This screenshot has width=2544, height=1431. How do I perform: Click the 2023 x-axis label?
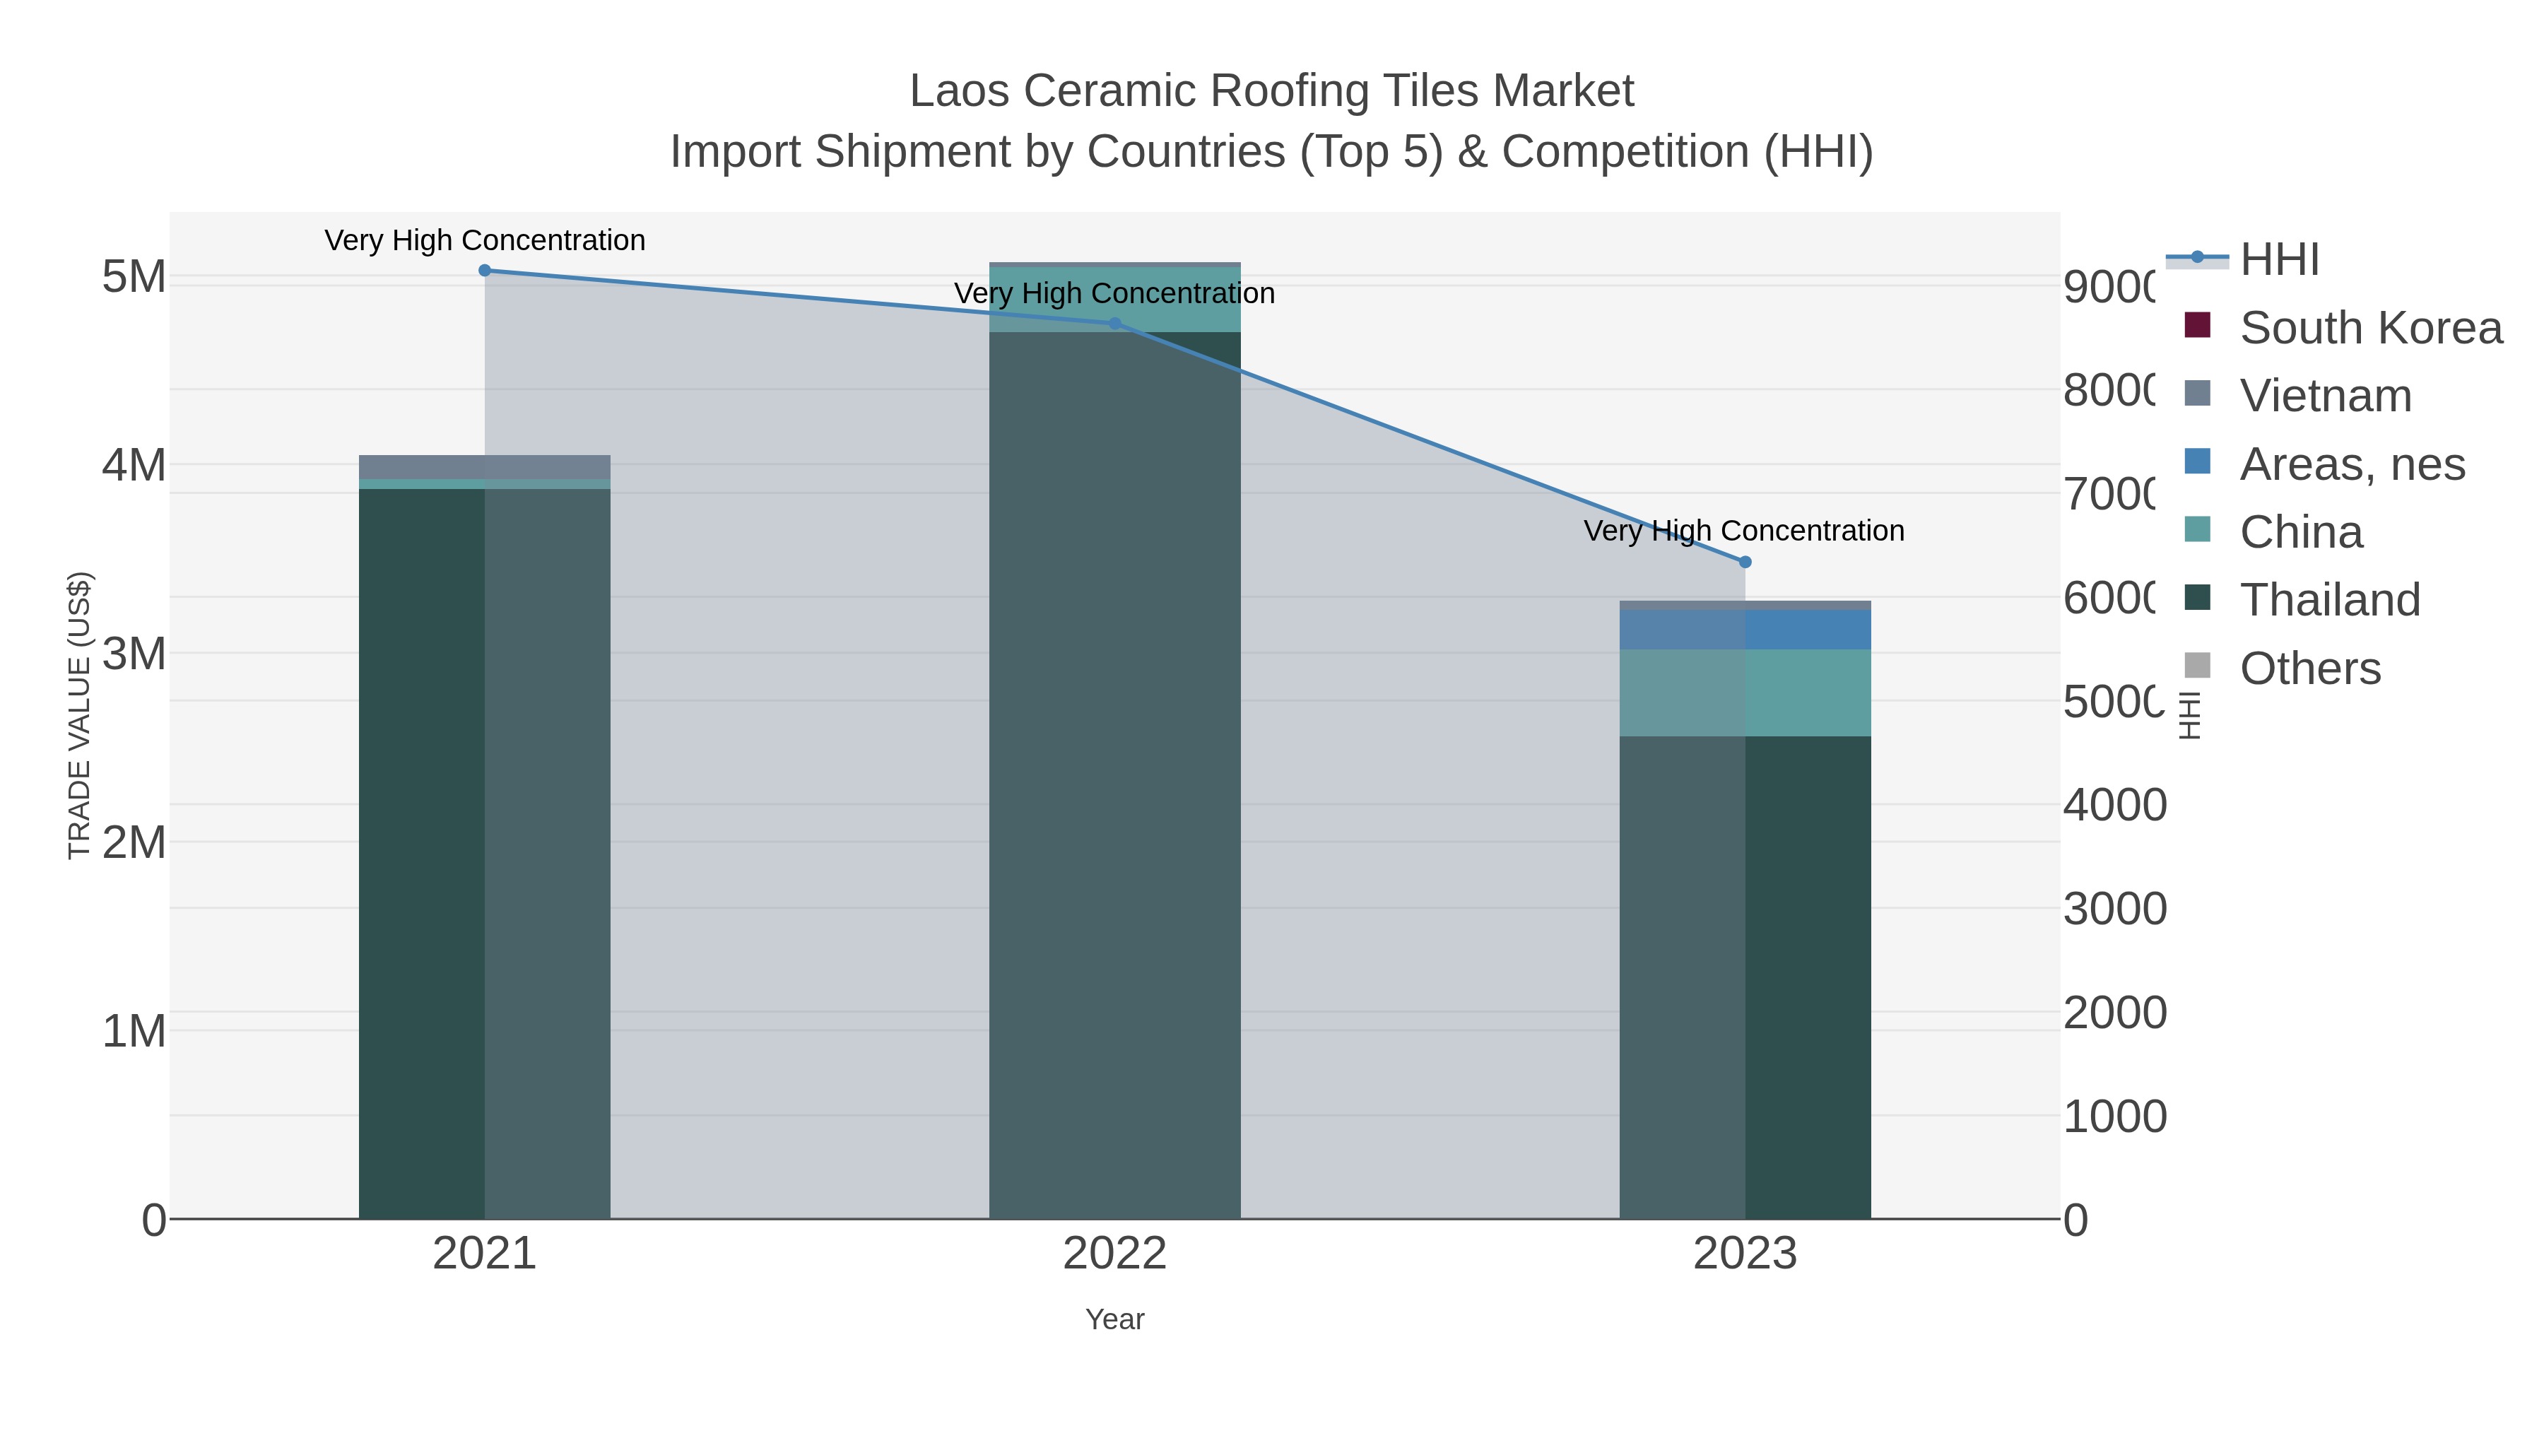pyautogui.click(x=1745, y=1254)
